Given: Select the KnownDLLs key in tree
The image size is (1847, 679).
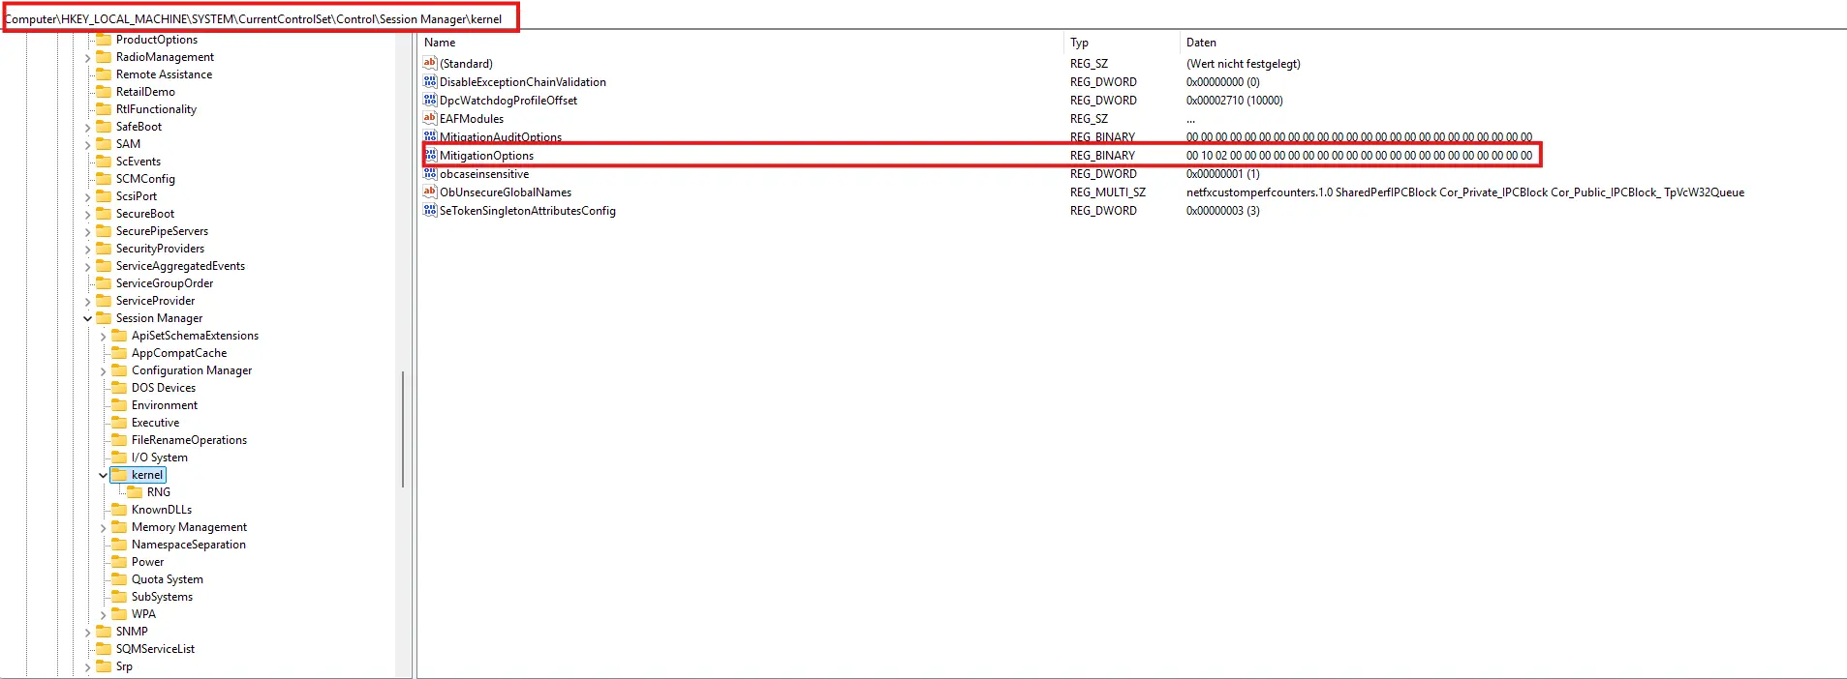Looking at the screenshot, I should (x=161, y=510).
